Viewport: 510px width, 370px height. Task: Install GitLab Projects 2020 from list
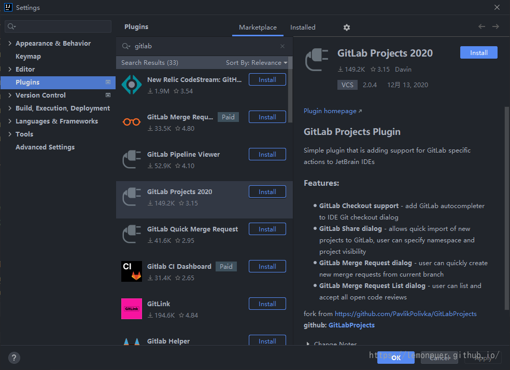tap(267, 192)
